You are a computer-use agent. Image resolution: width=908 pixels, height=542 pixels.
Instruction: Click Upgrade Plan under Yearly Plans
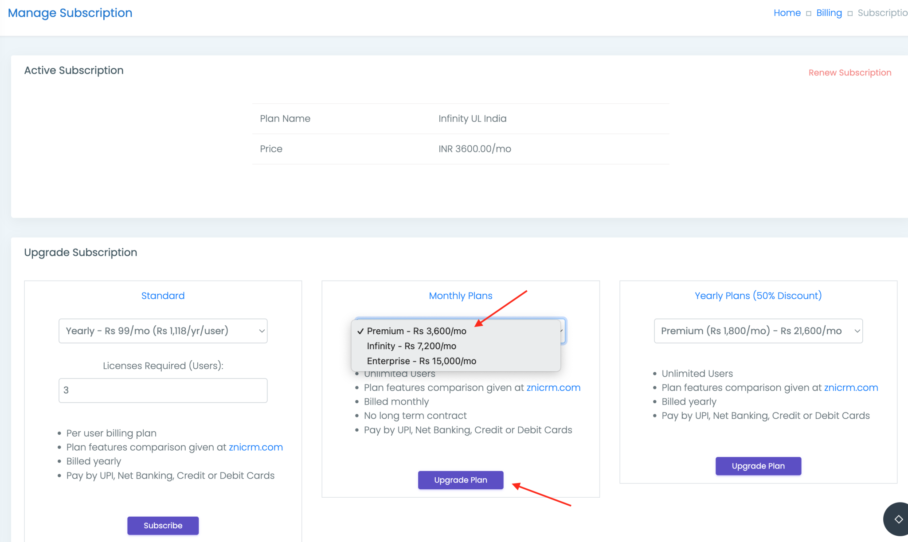pos(758,466)
